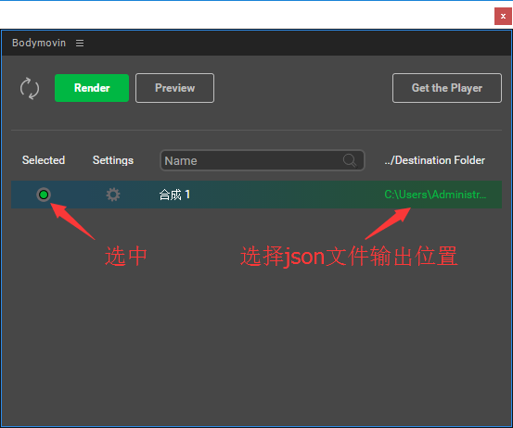Click the Settings column header

click(113, 160)
